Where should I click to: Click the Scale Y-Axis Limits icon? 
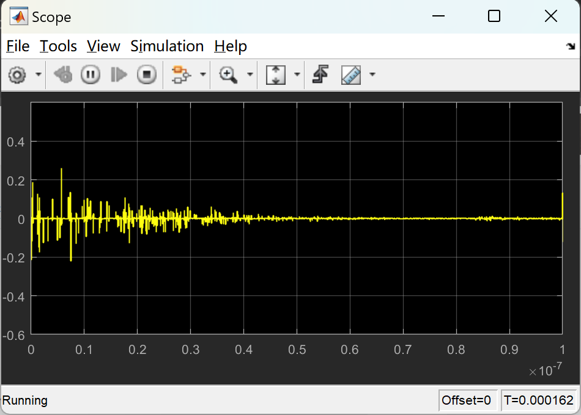[276, 74]
